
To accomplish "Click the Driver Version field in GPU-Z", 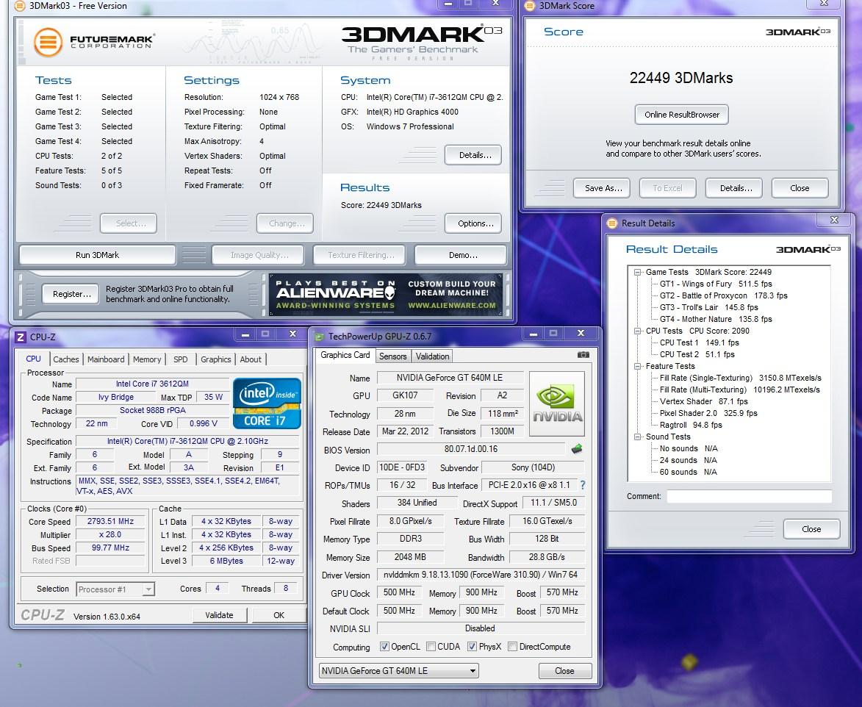I will click(x=481, y=575).
